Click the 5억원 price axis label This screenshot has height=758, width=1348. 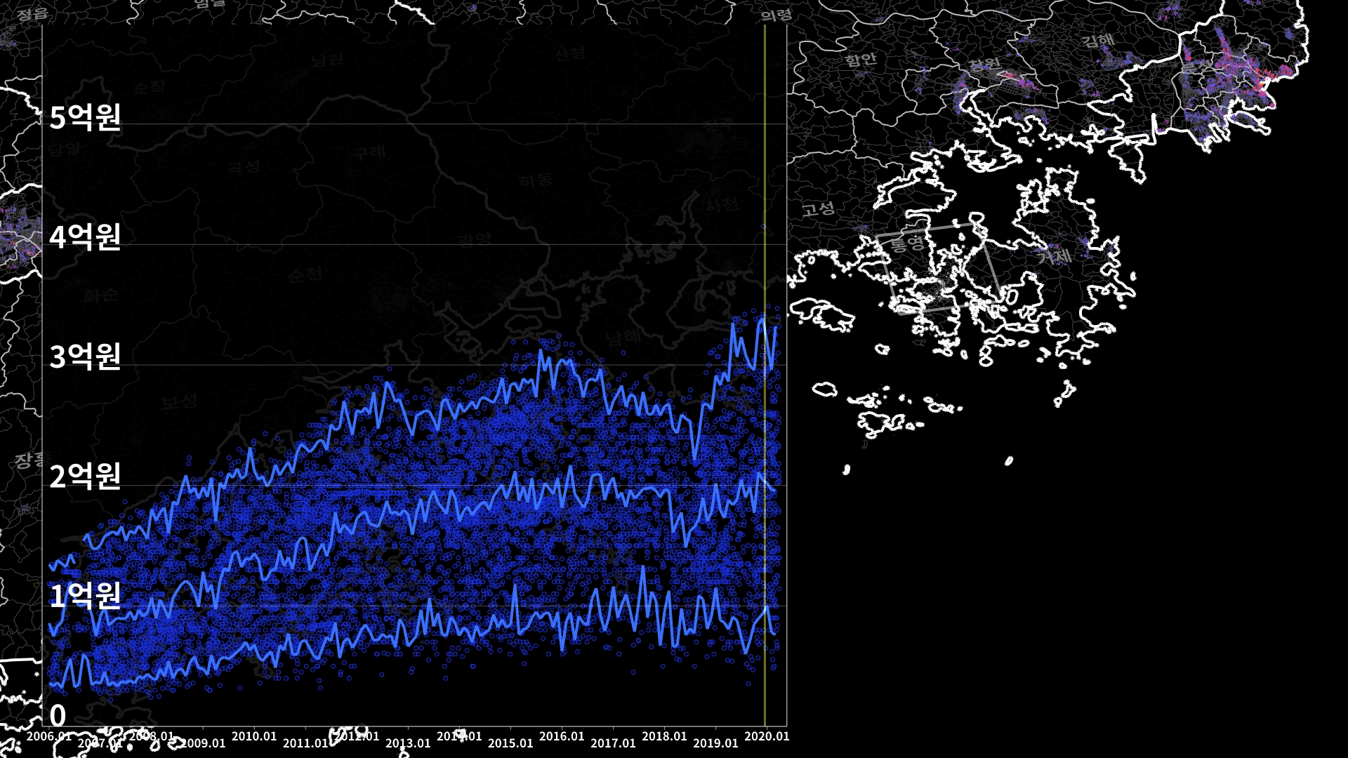[x=85, y=117]
